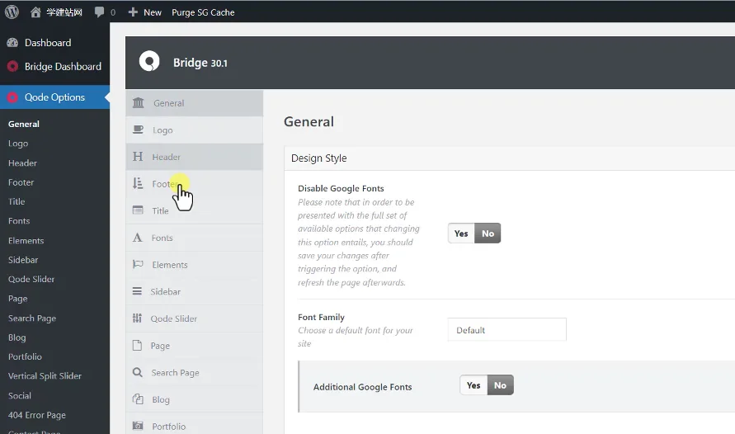Click the WordPress logo icon
Screen dimensions: 735x434
[12, 12]
